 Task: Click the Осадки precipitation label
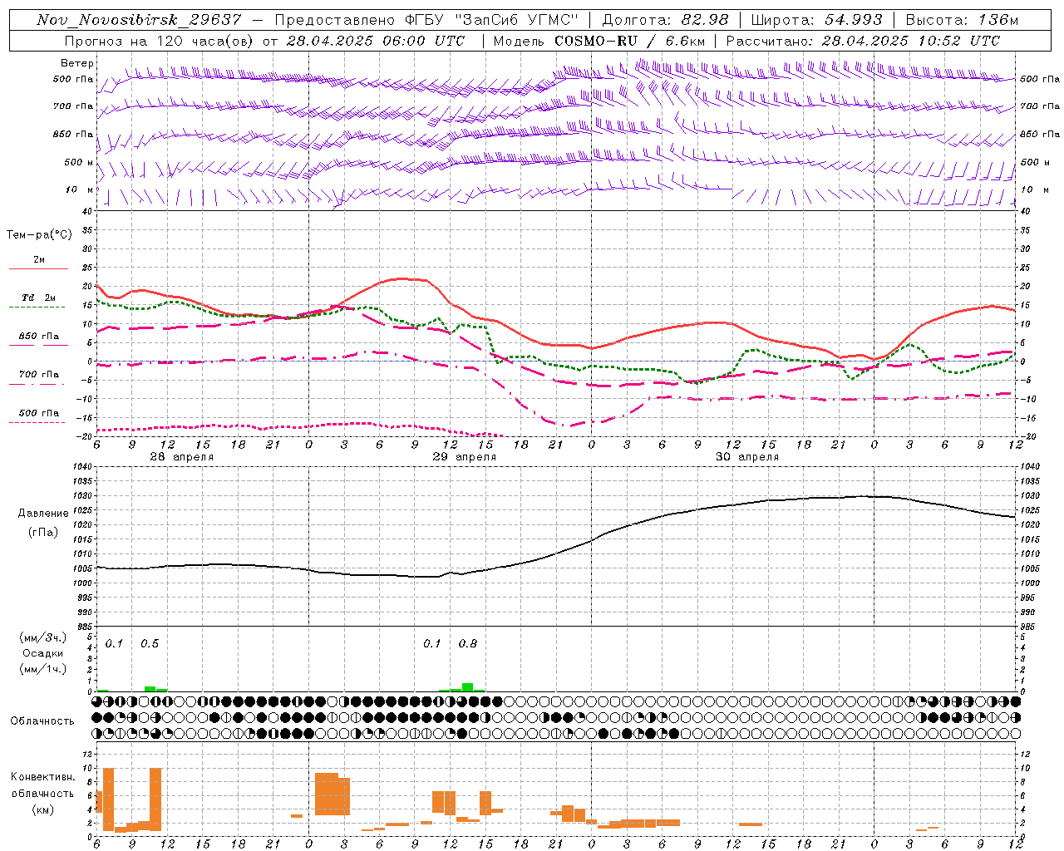(x=42, y=654)
